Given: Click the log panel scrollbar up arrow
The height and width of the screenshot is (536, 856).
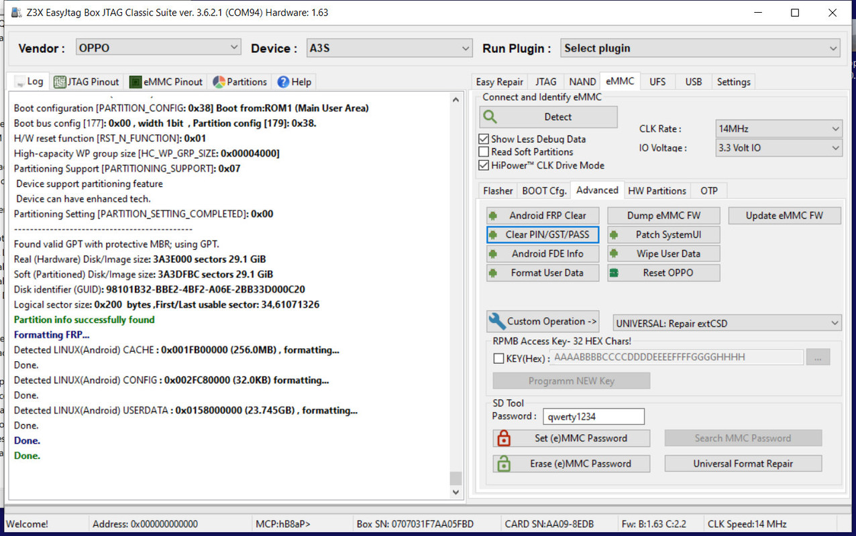Looking at the screenshot, I should coord(456,98).
